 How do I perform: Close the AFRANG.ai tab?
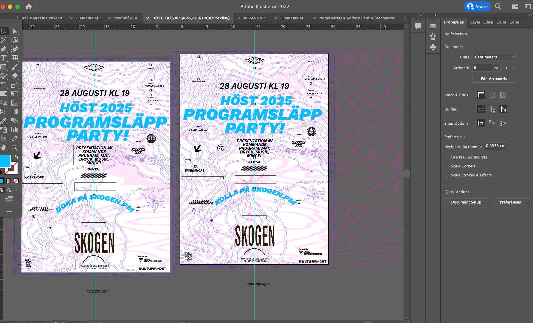click(x=238, y=18)
